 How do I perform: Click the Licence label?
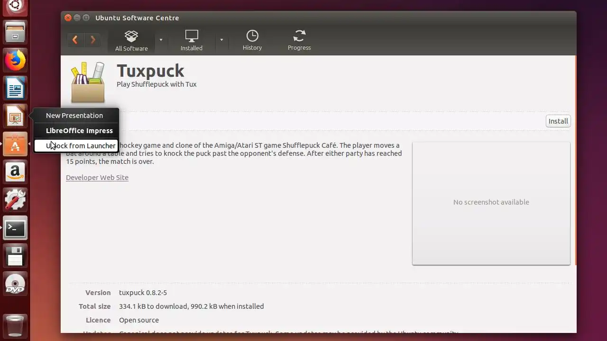98,320
